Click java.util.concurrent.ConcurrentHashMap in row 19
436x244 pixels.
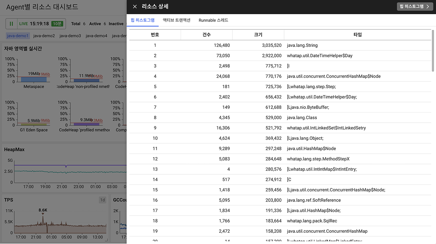tap(327, 231)
